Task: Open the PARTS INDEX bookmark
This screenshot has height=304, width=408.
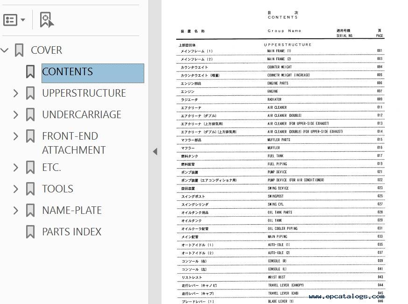Action: pos(71,232)
